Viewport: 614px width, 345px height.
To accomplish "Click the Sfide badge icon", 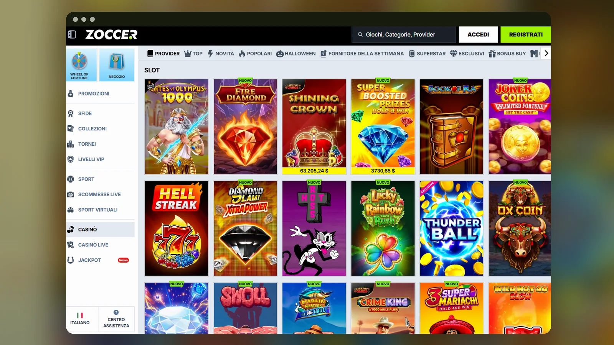I will point(71,113).
